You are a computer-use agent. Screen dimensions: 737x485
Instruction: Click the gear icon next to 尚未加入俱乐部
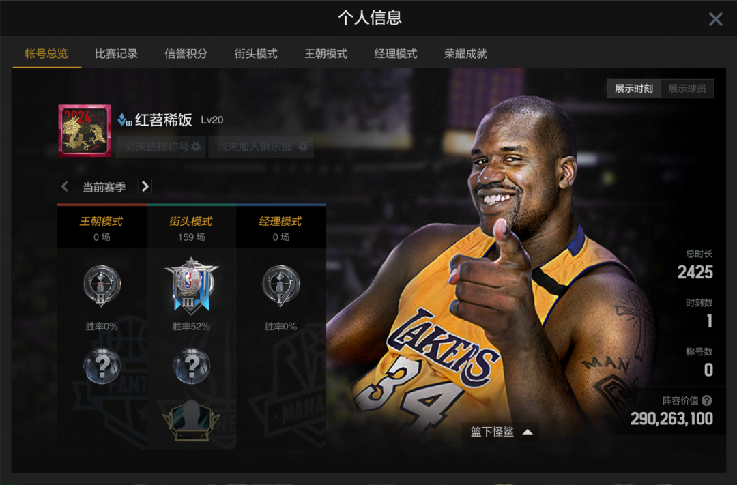coord(303,147)
